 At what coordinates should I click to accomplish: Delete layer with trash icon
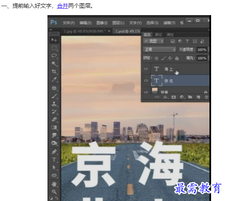click(206, 97)
